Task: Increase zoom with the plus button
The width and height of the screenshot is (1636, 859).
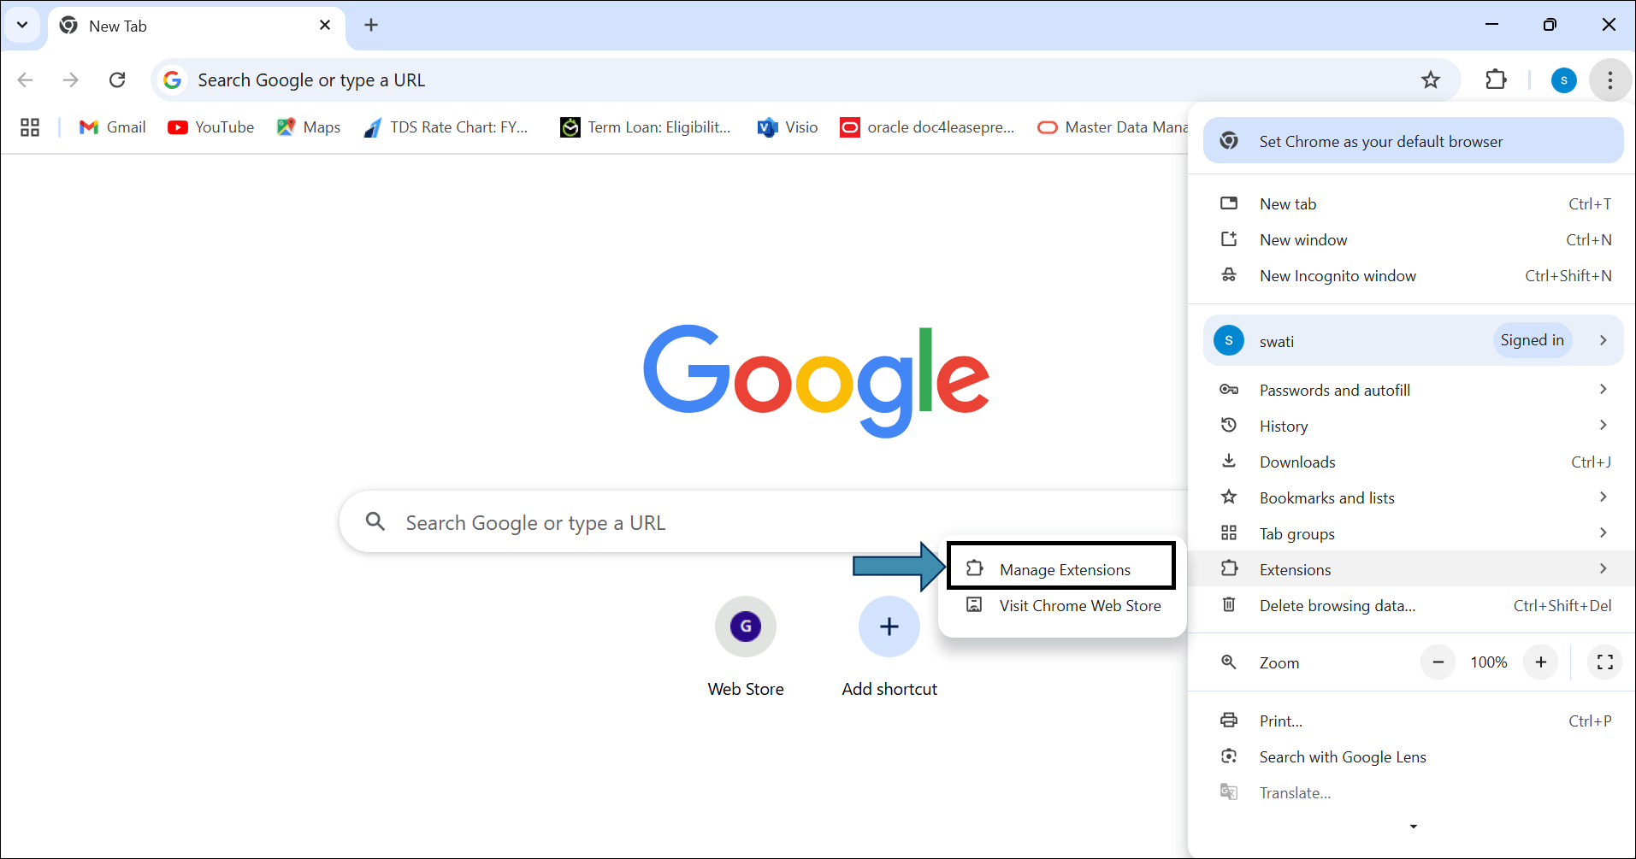Action: (1540, 662)
